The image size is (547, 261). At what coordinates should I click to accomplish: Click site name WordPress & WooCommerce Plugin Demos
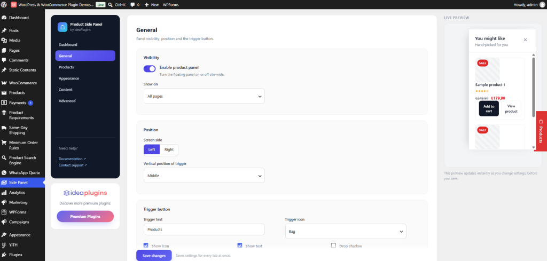(x=55, y=5)
